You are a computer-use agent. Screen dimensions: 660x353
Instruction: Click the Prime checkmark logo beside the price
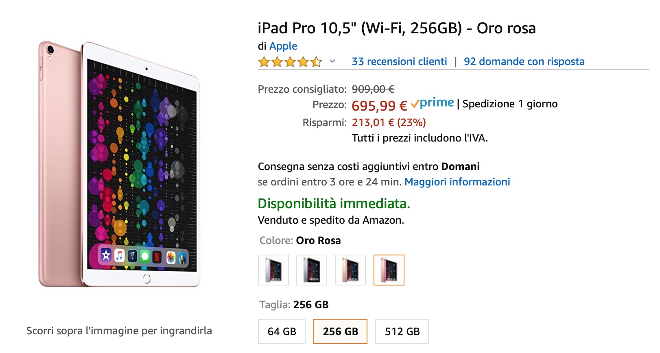click(416, 104)
